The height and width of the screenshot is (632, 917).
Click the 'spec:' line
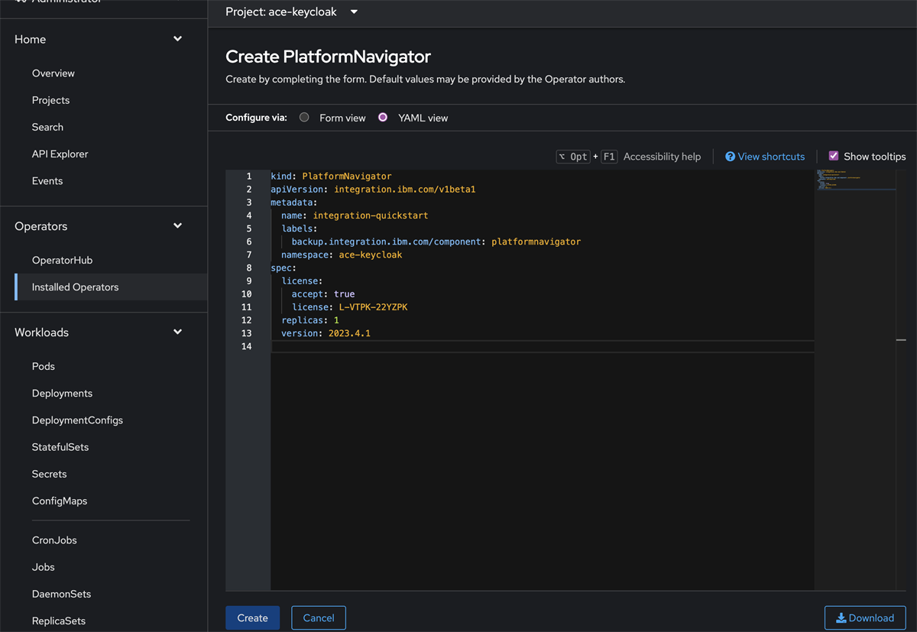[284, 268]
